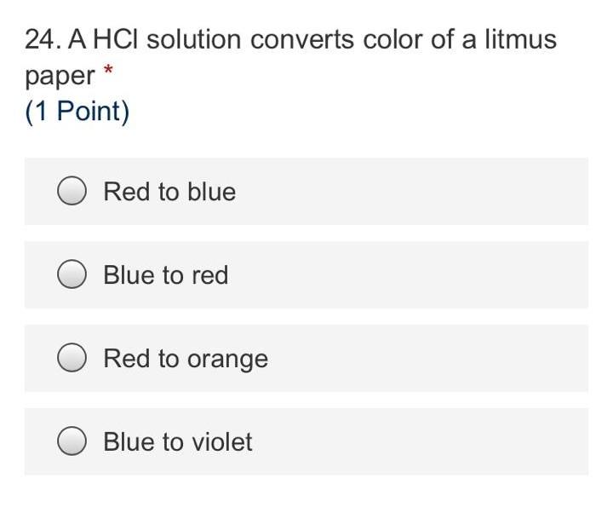Click the question number '24.'
Viewport: 613px width, 513px height.
(43, 39)
